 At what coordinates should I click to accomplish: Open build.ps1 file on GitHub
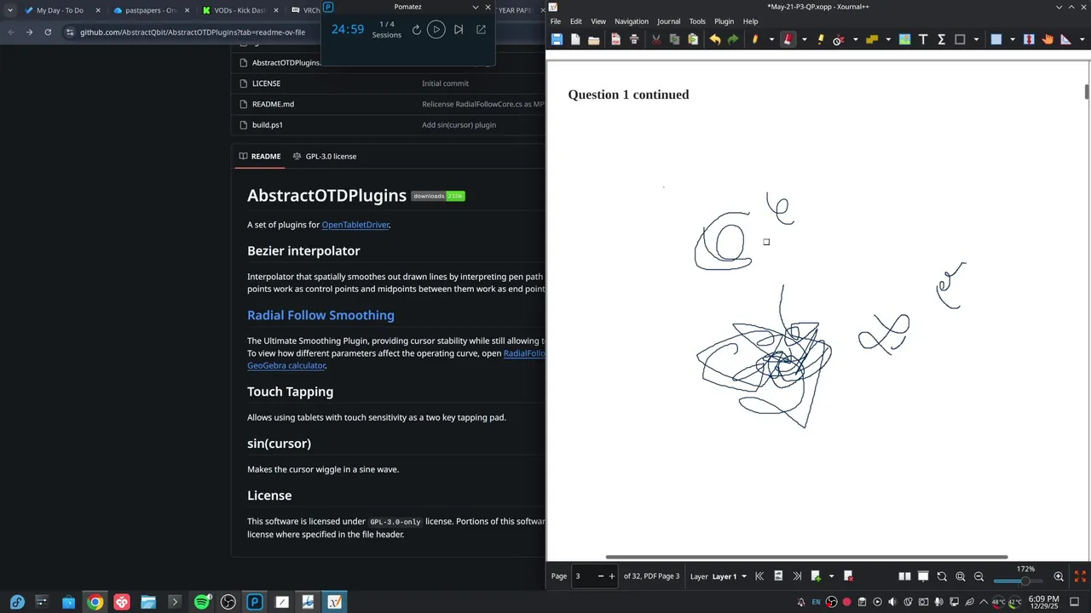tap(267, 124)
